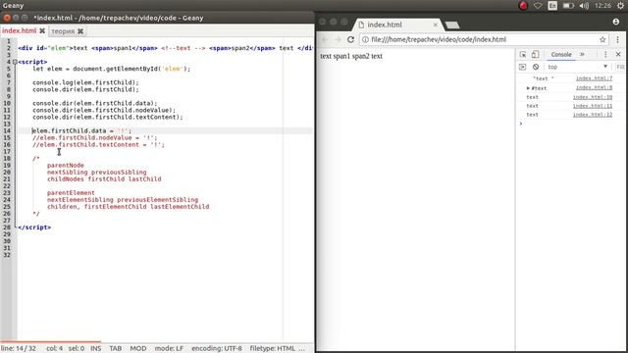Switch to the теория tab in Geany
The width and height of the screenshot is (628, 353).
click(63, 31)
